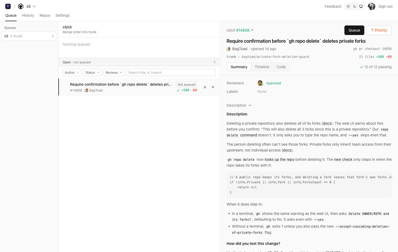Switch to dark theme moon icon
398x252 pixels.
[354, 6]
